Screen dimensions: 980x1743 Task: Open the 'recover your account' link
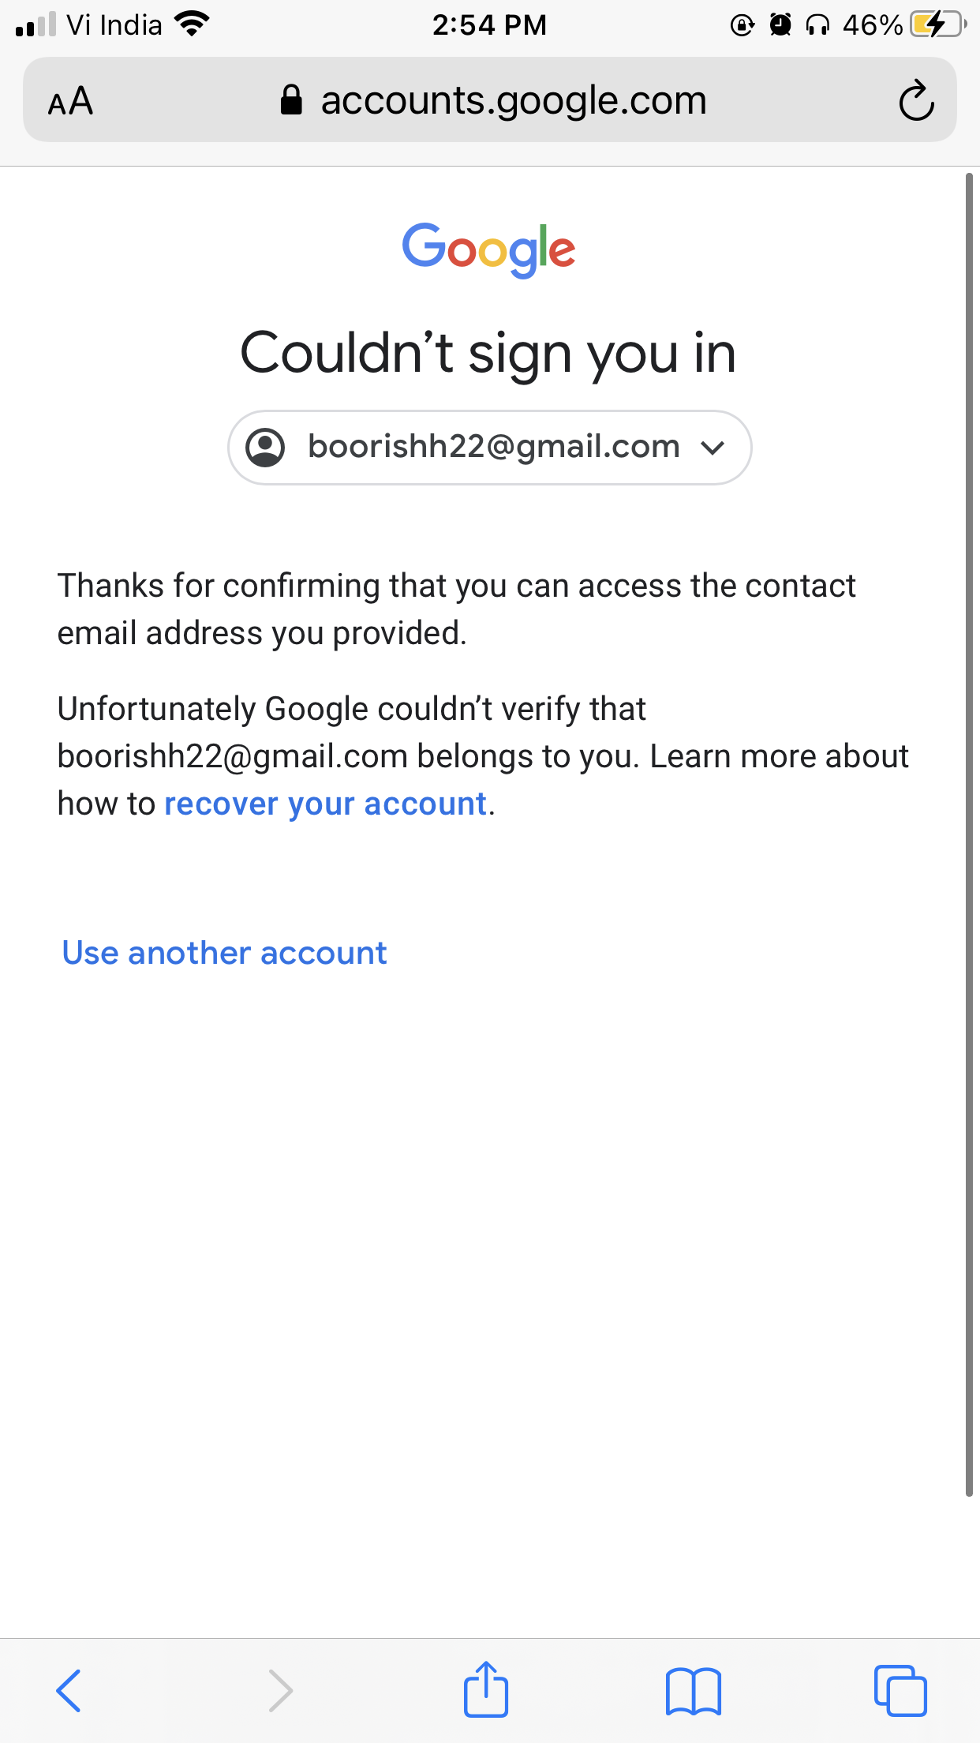click(325, 804)
